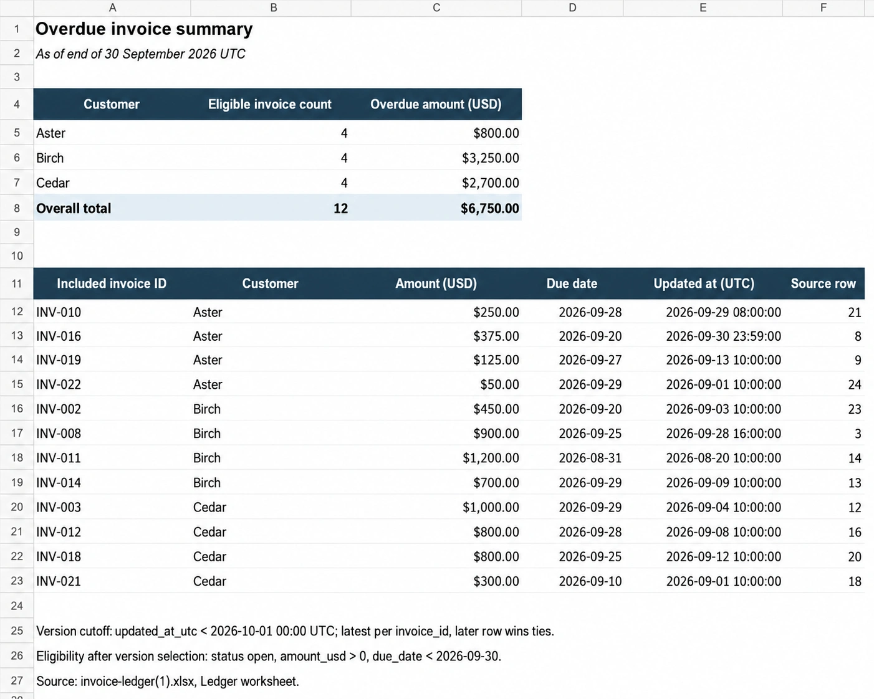The image size is (874, 699).
Task: Click the "Eligible invoice count" header cell
Action: pos(270,104)
